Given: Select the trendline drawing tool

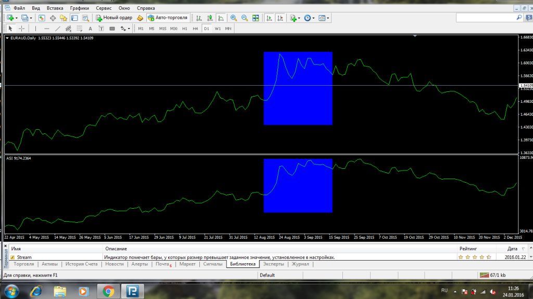Looking at the screenshot, I should coord(57,29).
